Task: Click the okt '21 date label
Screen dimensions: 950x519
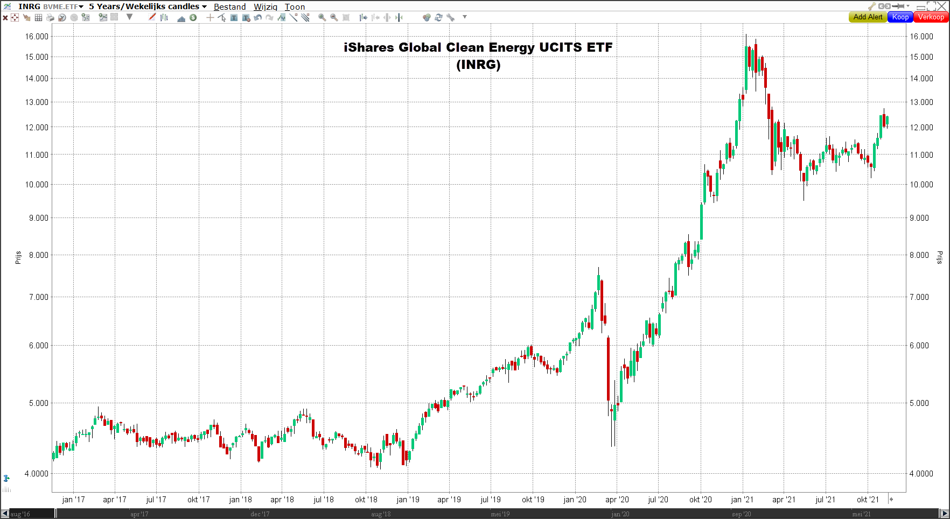Action: pos(868,500)
